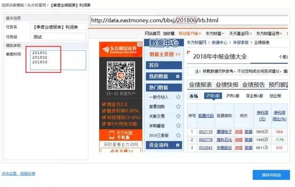
Task: Star the 股票回购 menu entry
Action: point(178,106)
